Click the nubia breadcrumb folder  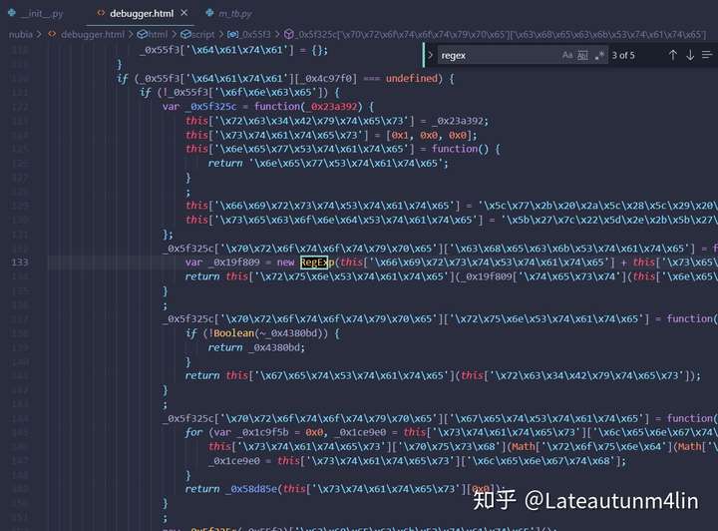click(x=21, y=34)
